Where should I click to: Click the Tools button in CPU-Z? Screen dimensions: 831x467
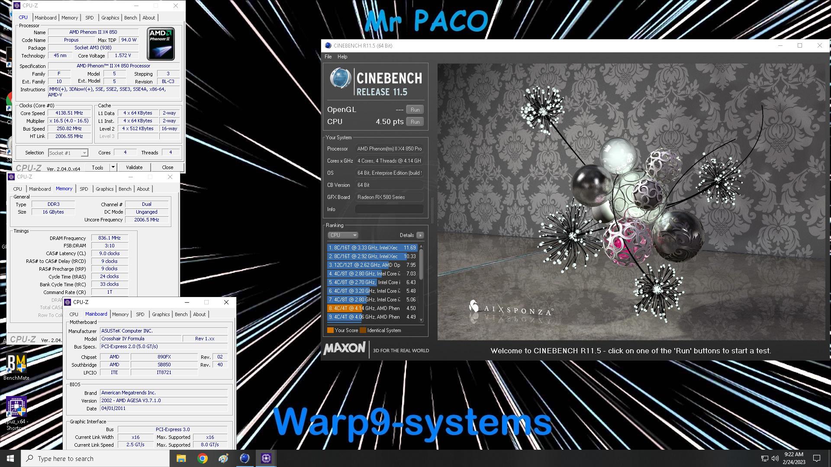97,167
